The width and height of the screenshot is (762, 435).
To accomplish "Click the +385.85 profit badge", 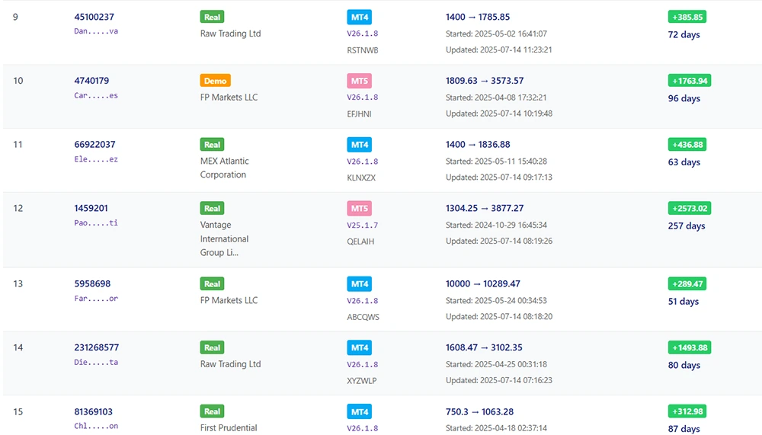I will (686, 17).
